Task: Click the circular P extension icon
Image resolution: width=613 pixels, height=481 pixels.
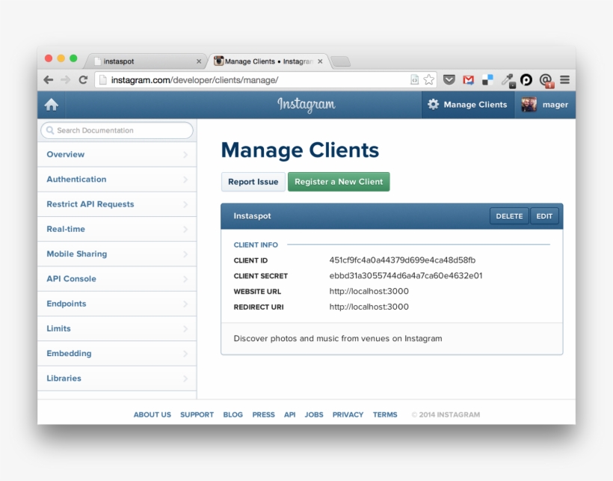Action: [x=526, y=80]
